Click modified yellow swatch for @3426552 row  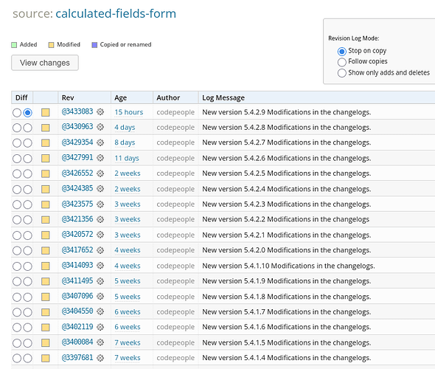pos(46,174)
